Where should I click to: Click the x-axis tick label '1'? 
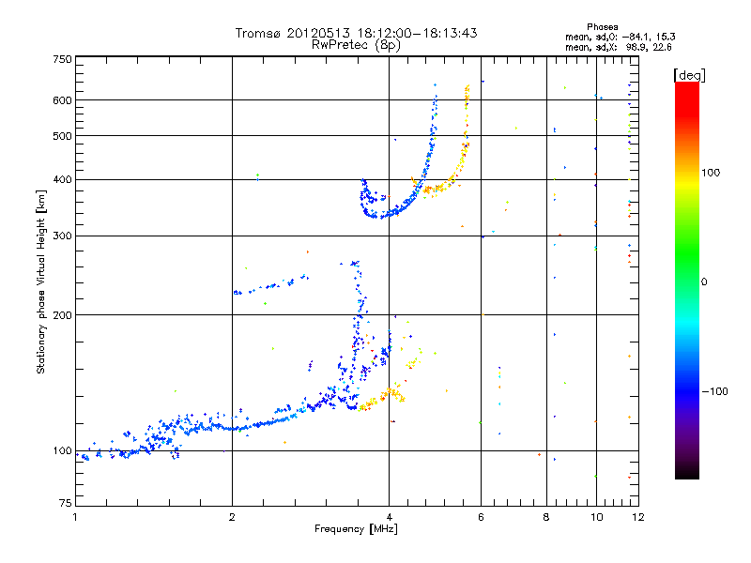pyautogui.click(x=75, y=518)
